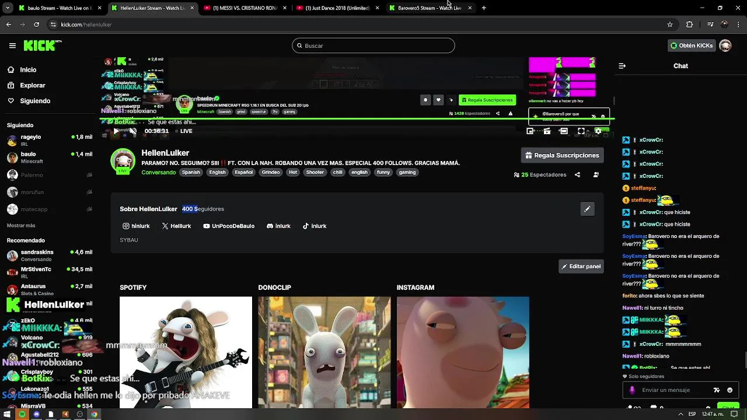
Task: Click the 25 Espectadores viewer count
Action: [540, 174]
